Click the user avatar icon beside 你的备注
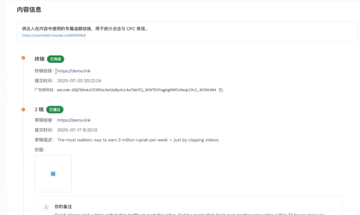This screenshot has height=215, width=360. coord(46,207)
